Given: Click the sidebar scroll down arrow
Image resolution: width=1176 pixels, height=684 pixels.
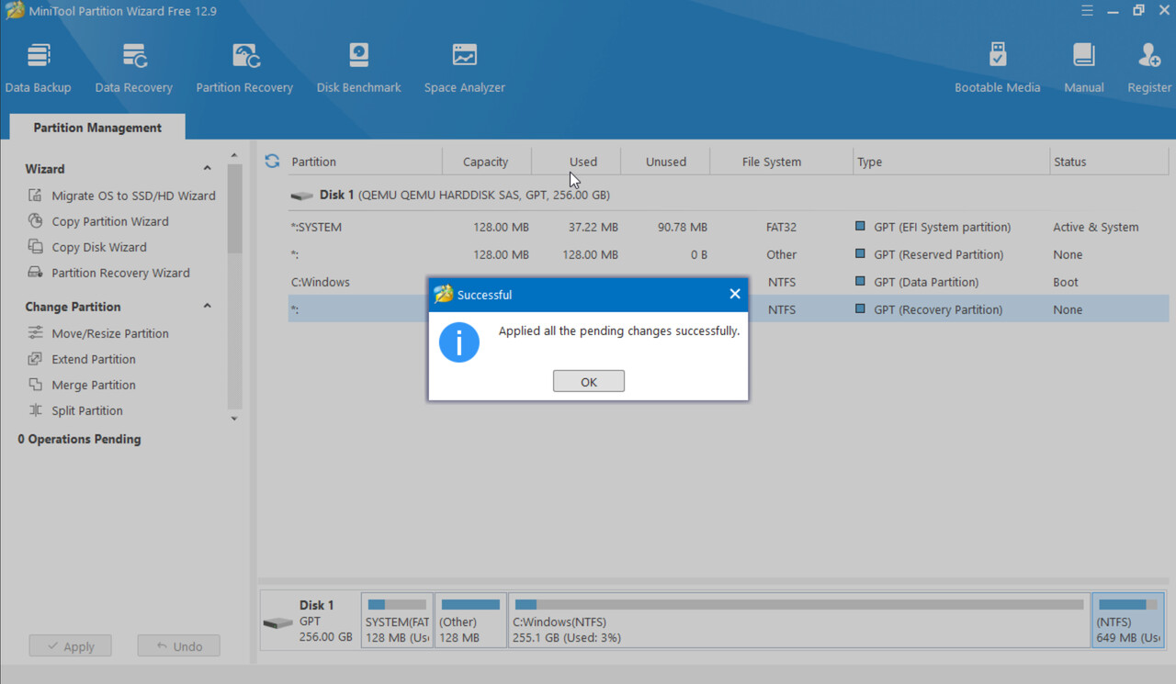Looking at the screenshot, I should click(x=234, y=419).
